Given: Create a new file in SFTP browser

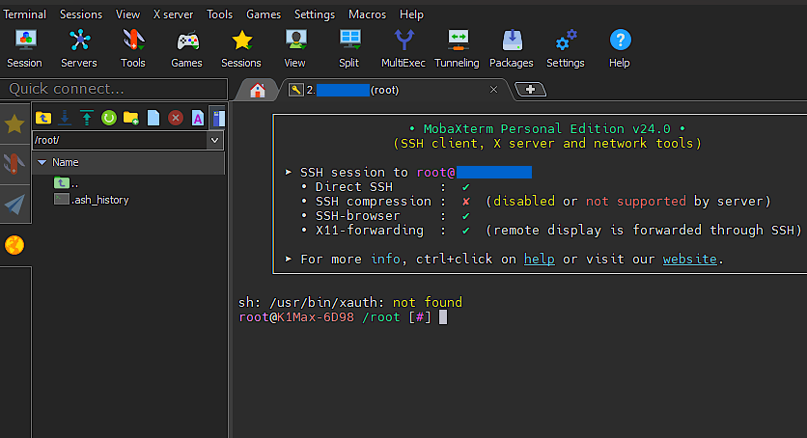Looking at the screenshot, I should point(153,118).
